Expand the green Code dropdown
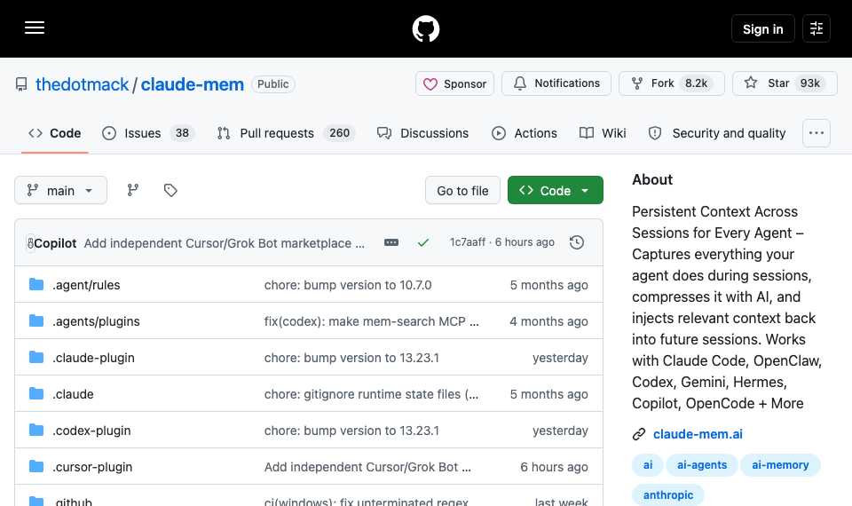The image size is (852, 506). (556, 190)
